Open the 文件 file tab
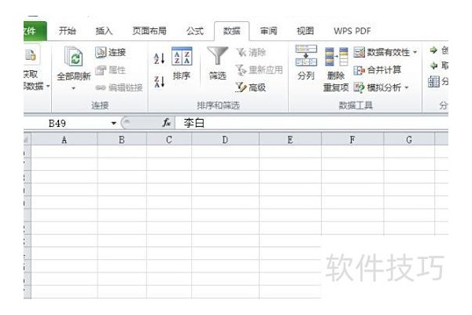The image size is (472, 315). (35, 31)
